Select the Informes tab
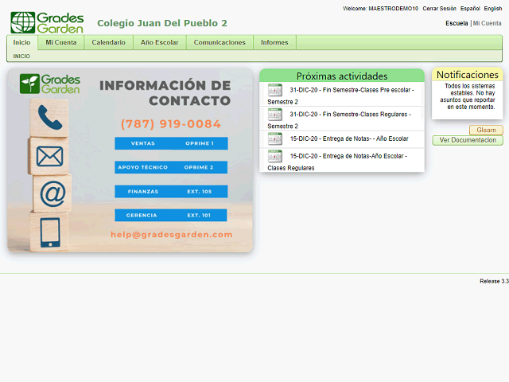509x382 pixels. coord(274,42)
